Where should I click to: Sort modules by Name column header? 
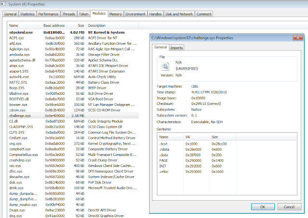[24, 26]
